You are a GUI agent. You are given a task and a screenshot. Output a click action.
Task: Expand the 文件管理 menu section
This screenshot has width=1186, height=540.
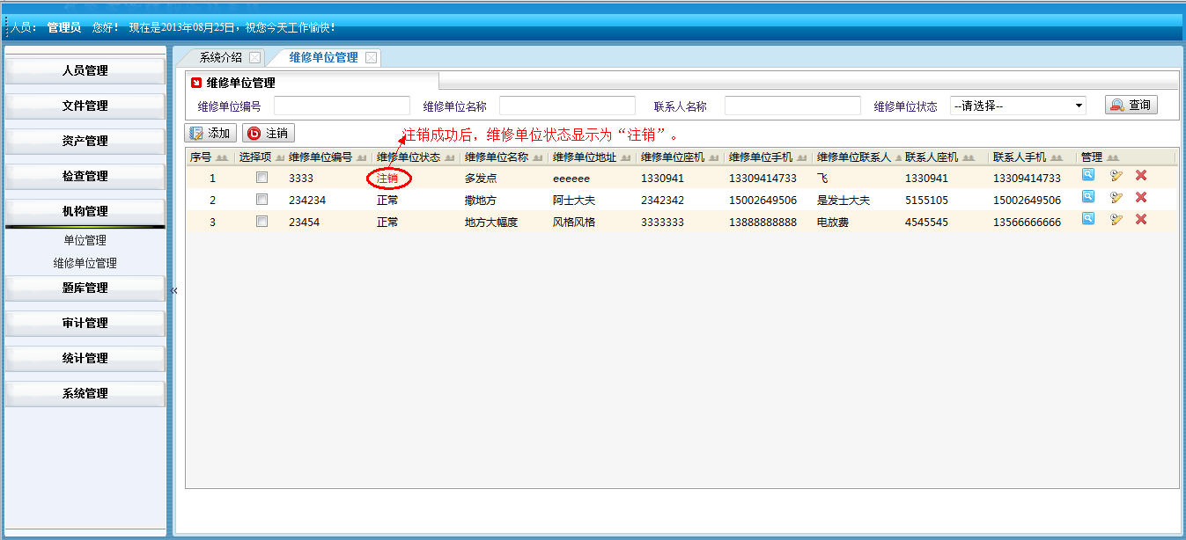[85, 106]
